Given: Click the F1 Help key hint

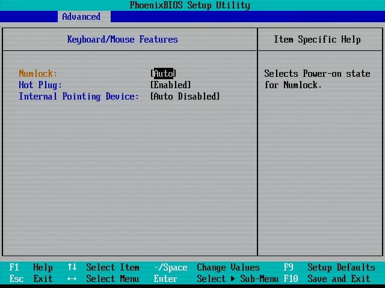Looking at the screenshot, I should [x=31, y=267].
